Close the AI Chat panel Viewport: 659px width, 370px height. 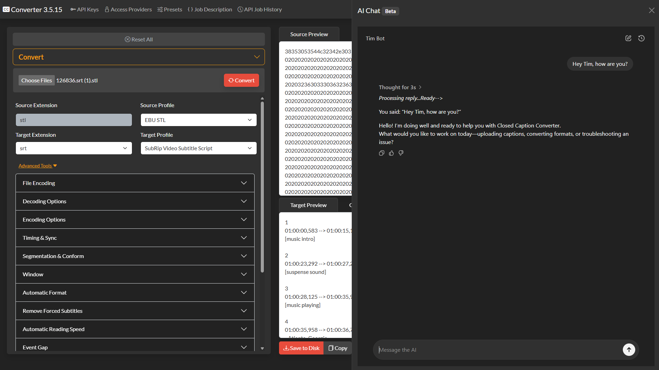651,10
